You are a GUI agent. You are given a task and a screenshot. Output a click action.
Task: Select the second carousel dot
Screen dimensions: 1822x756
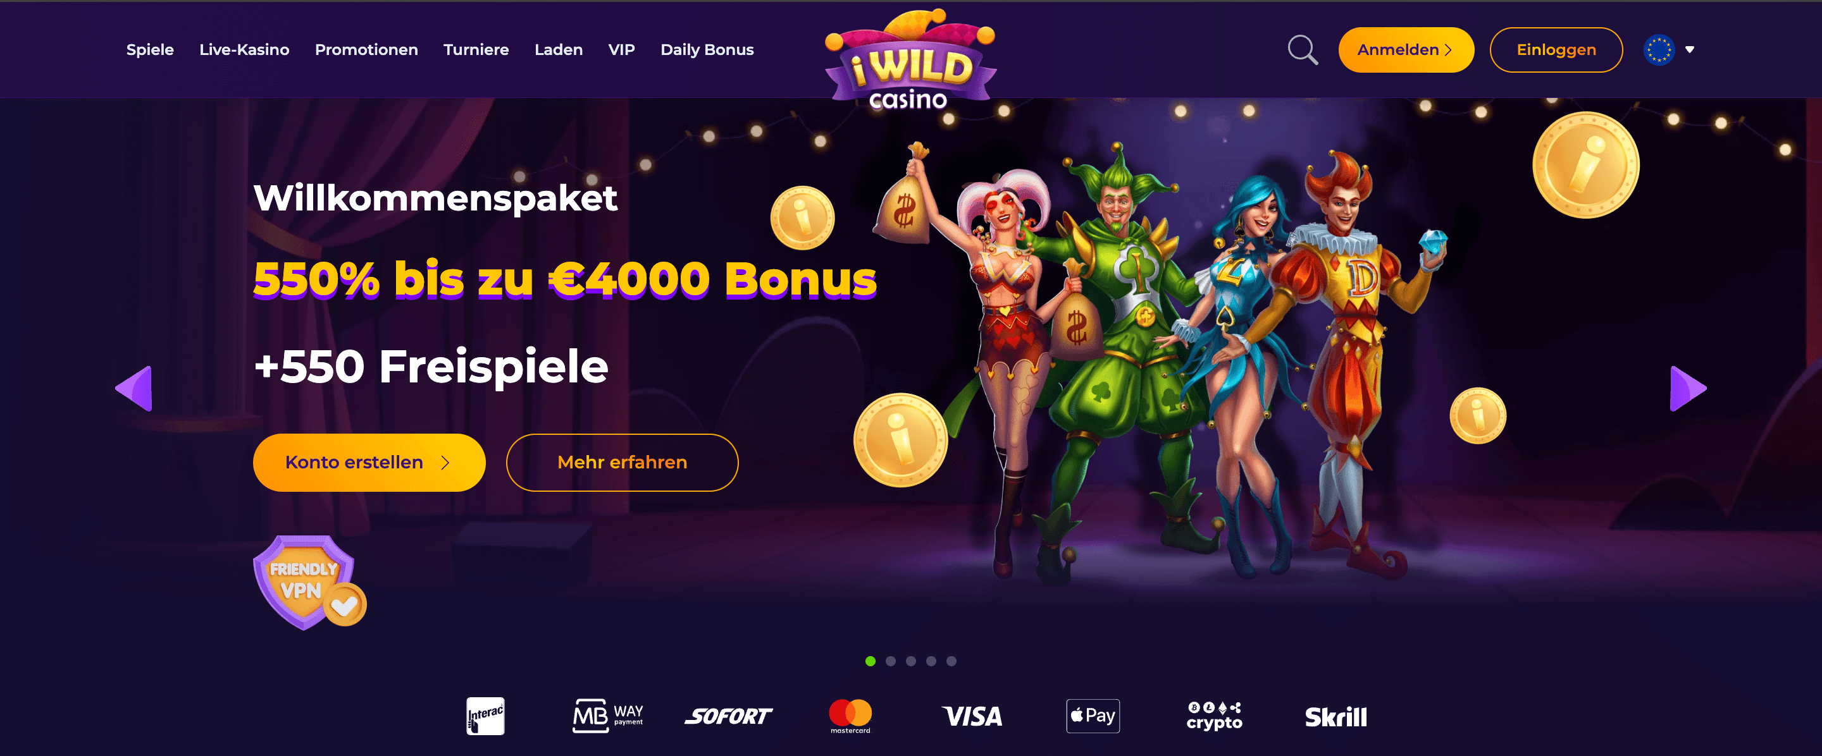(x=891, y=661)
